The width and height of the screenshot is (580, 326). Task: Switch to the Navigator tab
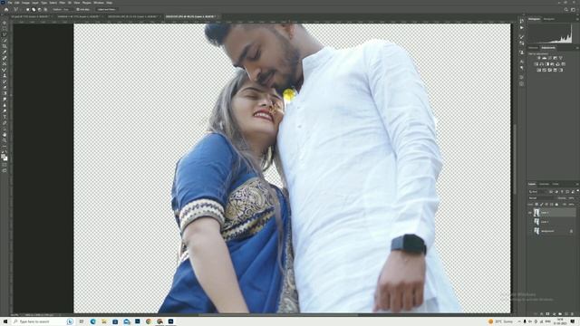[x=549, y=19]
